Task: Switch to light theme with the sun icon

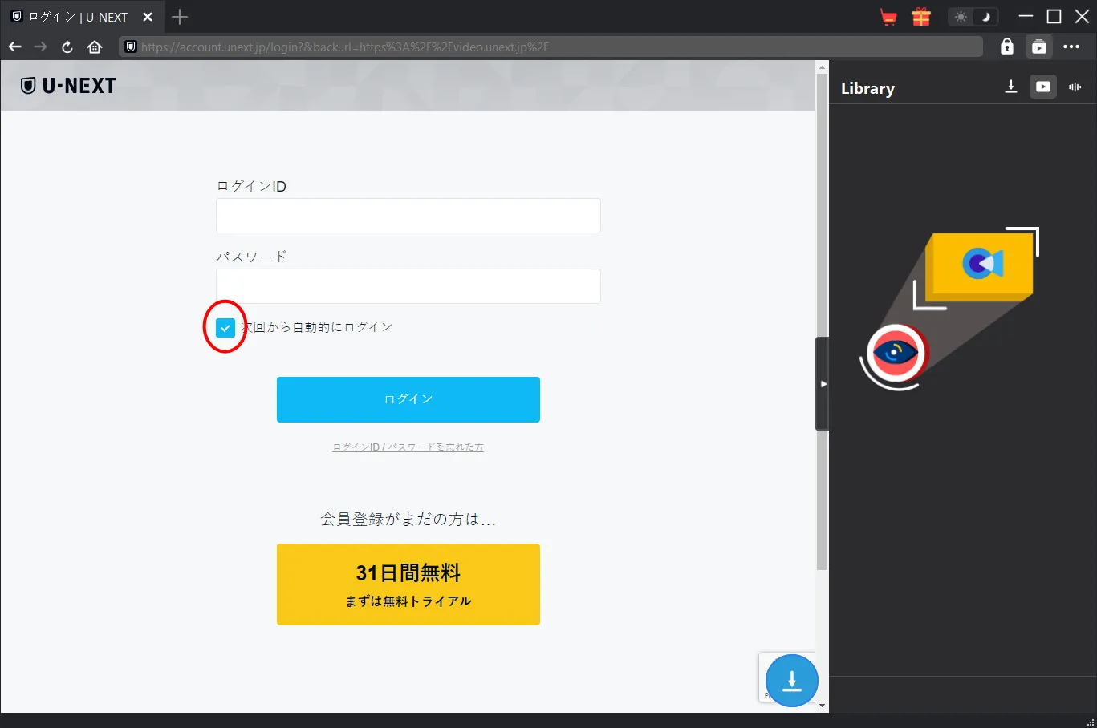Action: (x=961, y=17)
